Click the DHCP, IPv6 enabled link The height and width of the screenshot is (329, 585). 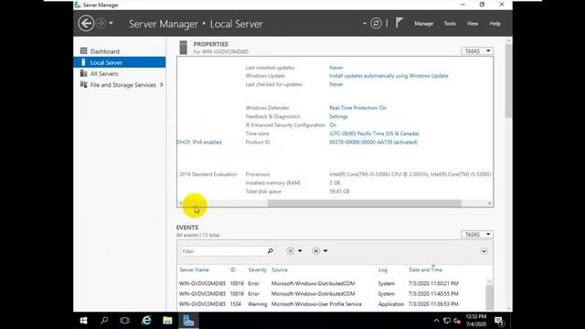click(x=199, y=143)
